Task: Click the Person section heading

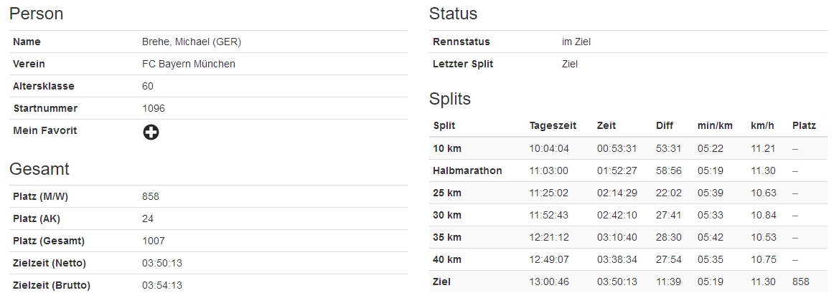Action: pos(37,14)
